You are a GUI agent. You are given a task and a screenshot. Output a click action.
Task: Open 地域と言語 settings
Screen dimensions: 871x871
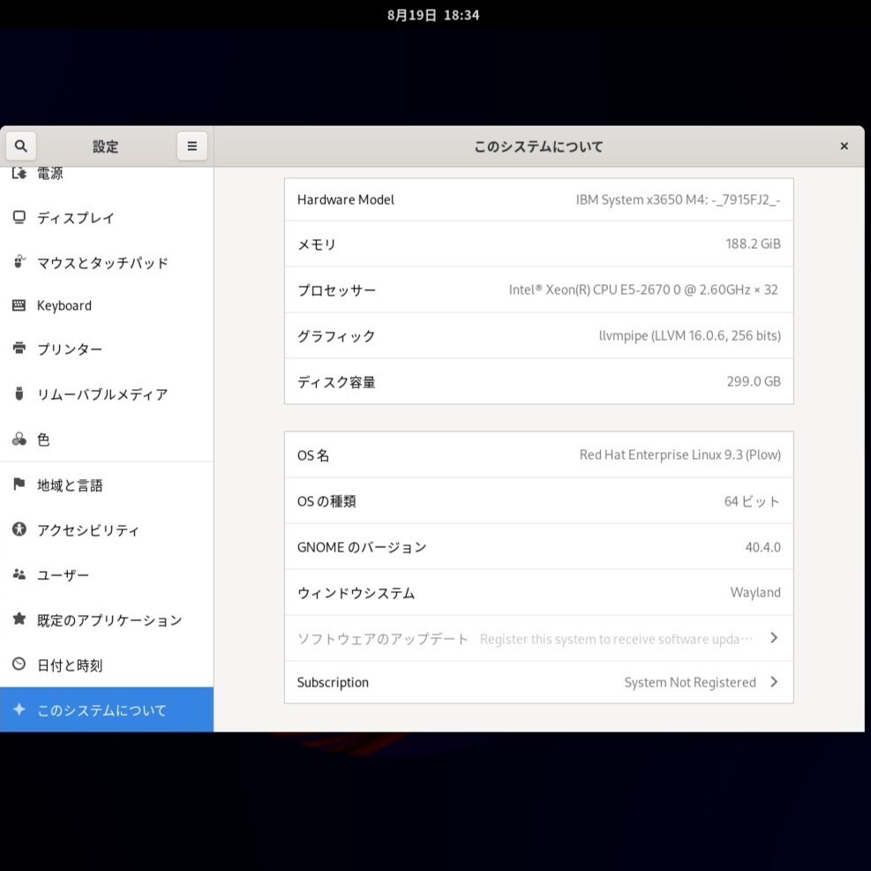[x=107, y=485]
